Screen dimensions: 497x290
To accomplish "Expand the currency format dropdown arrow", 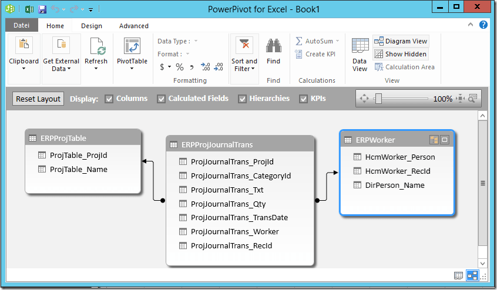I will (169, 67).
